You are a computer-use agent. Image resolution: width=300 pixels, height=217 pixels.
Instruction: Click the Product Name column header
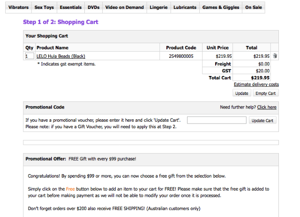pyautogui.click(x=52, y=48)
